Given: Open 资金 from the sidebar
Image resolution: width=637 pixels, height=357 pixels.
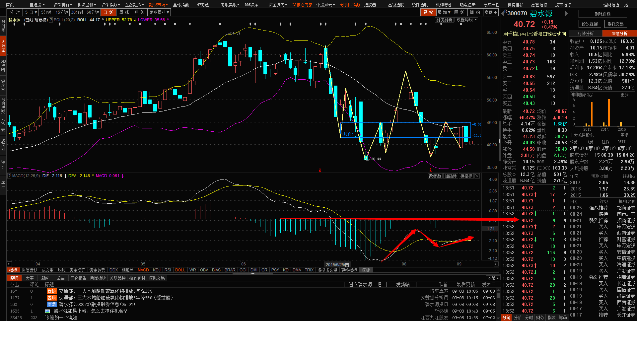Looking at the screenshot, I should click(x=3, y=165).
